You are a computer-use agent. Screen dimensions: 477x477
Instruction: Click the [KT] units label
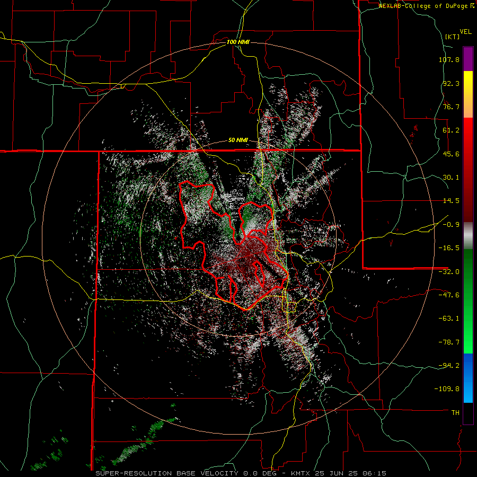pos(453,37)
